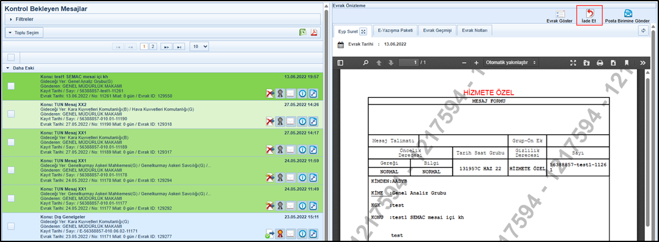Select checkbox for row No 11178

[11, 170]
